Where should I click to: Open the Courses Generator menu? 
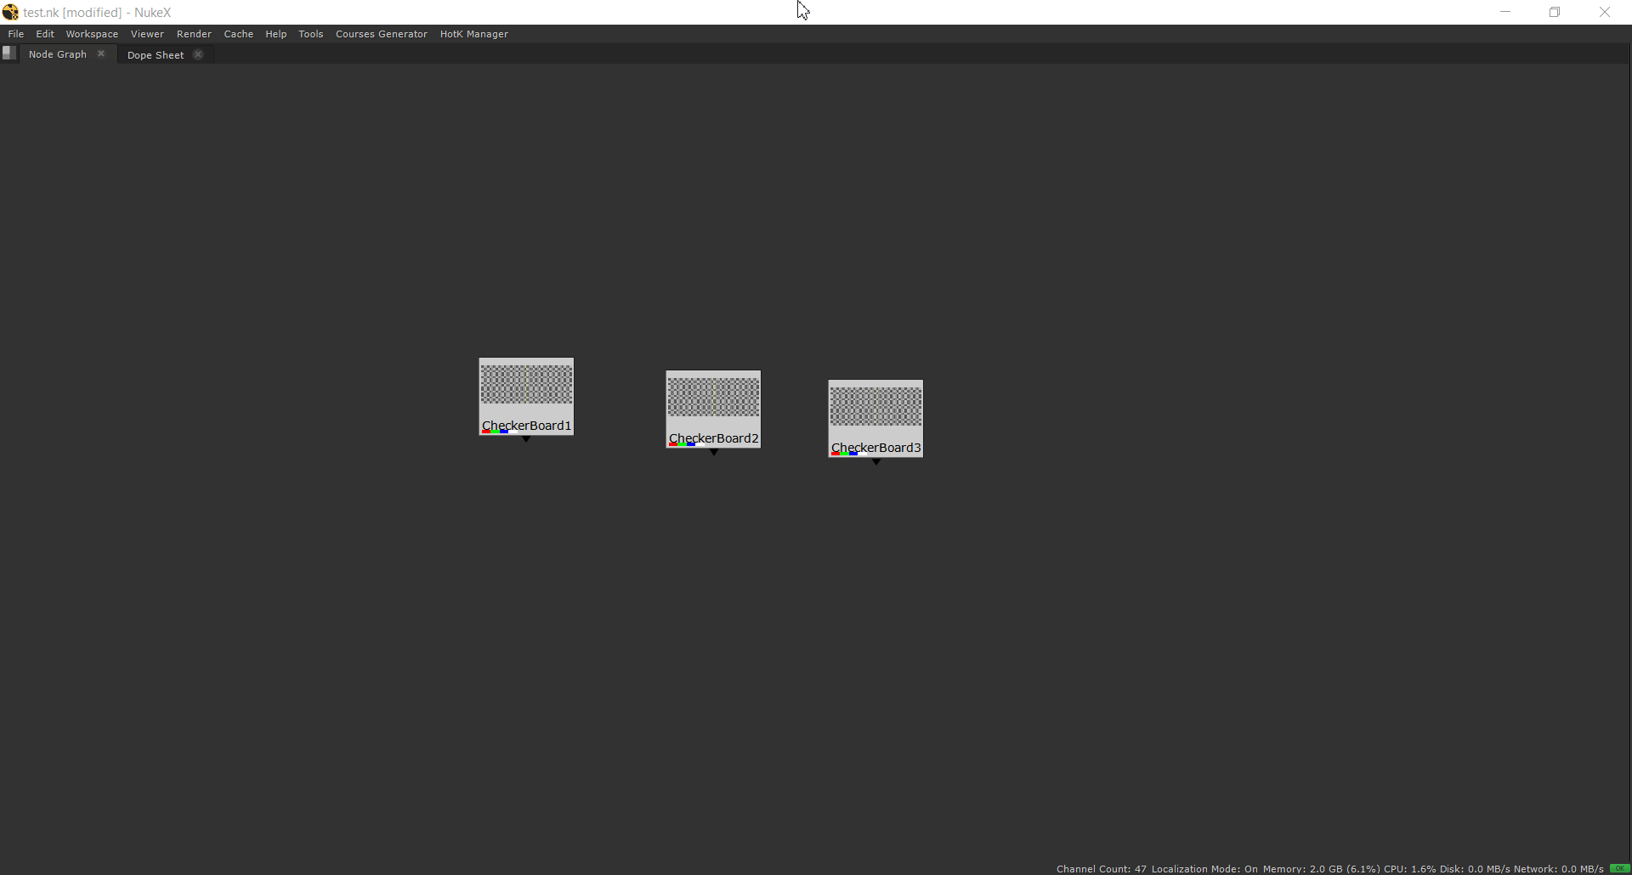pos(381,34)
